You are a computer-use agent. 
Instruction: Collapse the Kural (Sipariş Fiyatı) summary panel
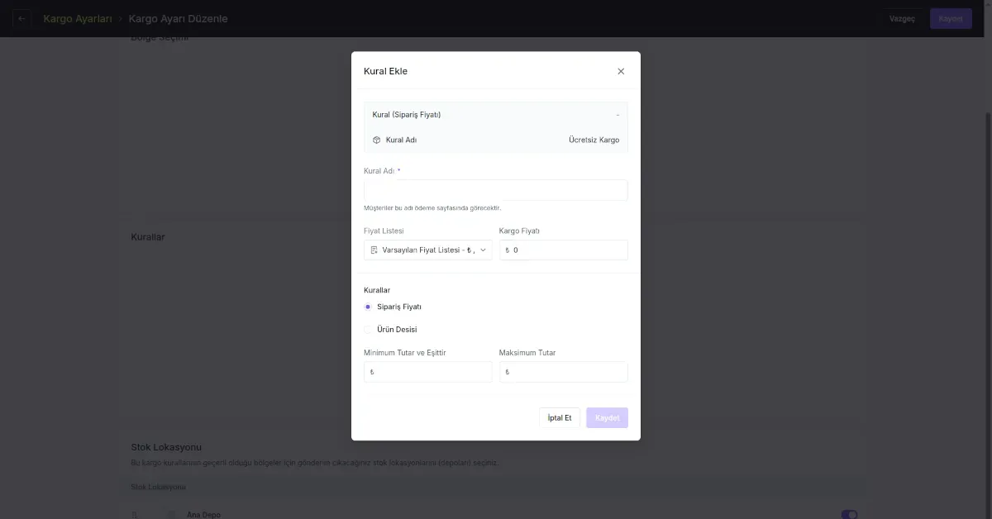[x=617, y=115]
